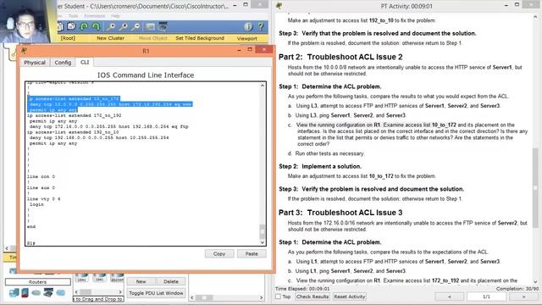Click the Completion percentage status text
Viewport: 542px width, 305px height.
[517, 288]
